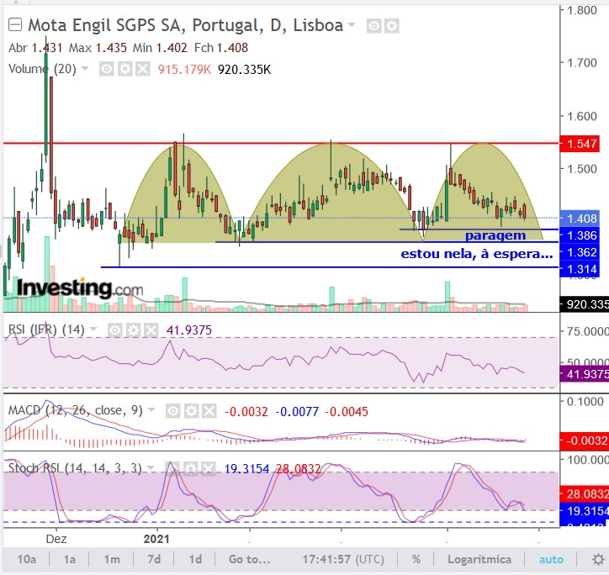The image size is (609, 575).
Task: Toggle percentage scale with % button
Action: click(416, 559)
